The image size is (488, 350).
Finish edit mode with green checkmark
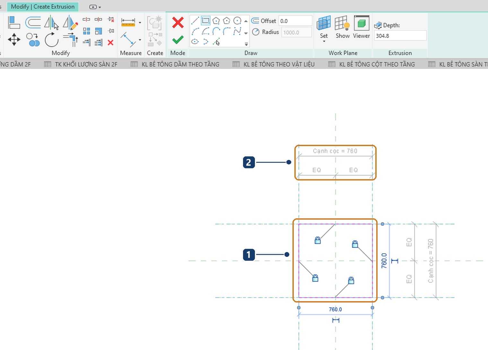tap(178, 40)
